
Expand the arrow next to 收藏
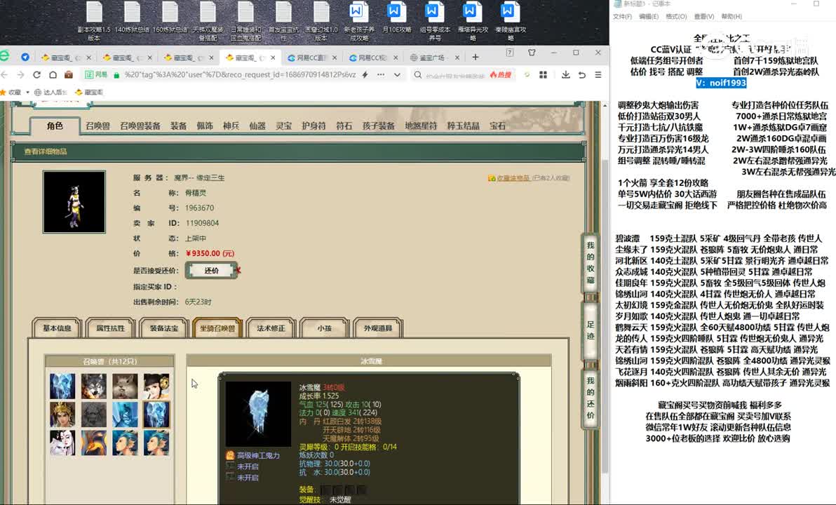[x=27, y=93]
